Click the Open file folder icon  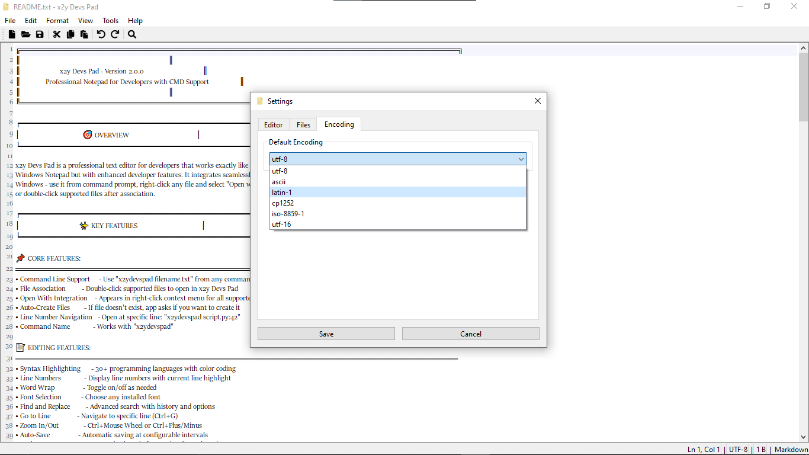pos(25,34)
